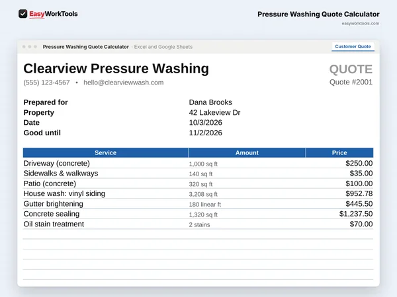Click the $35.00 price cell

tap(339, 173)
